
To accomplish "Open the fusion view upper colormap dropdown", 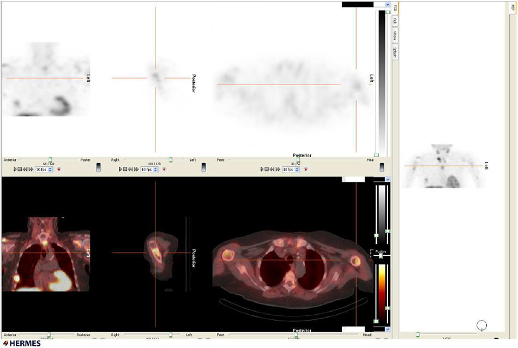I will pyautogui.click(x=387, y=179).
